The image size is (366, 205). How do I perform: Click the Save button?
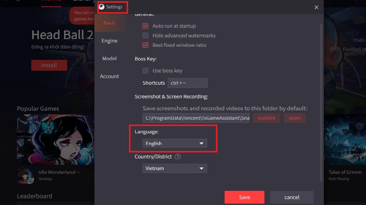[244, 197]
